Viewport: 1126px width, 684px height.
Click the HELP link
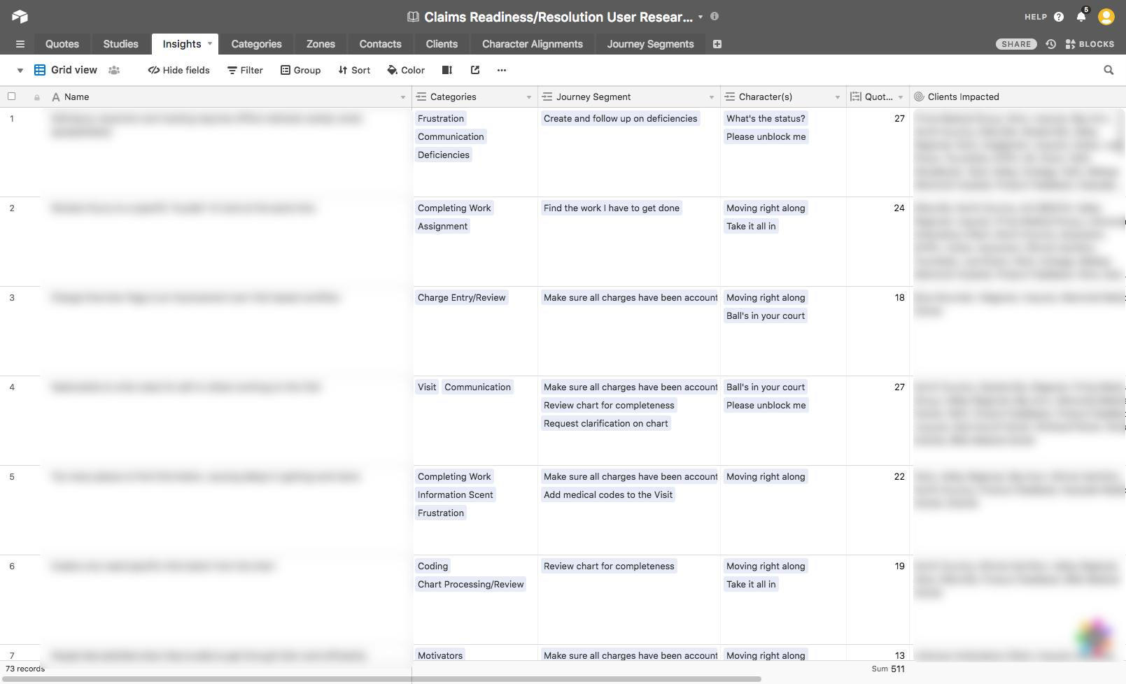pyautogui.click(x=1036, y=17)
